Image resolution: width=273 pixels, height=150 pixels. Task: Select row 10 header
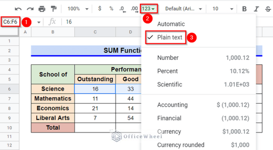pos(9,128)
